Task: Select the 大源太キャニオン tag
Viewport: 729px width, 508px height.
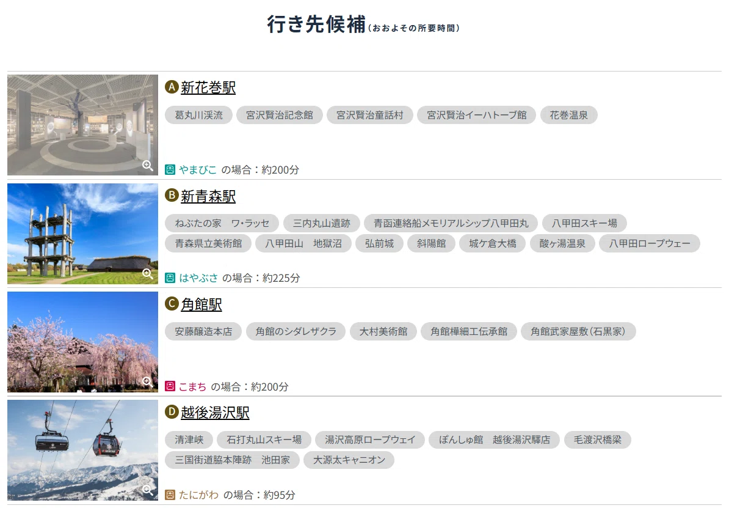Action: (349, 460)
